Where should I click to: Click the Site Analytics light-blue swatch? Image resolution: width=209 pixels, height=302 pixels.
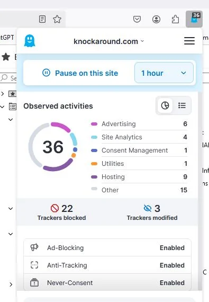(x=94, y=137)
